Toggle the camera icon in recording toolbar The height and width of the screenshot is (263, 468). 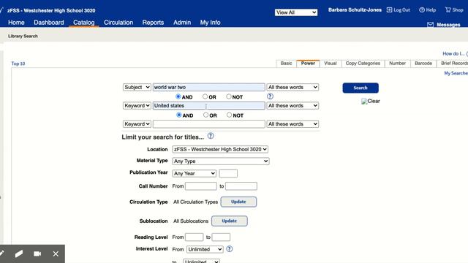[37, 254]
